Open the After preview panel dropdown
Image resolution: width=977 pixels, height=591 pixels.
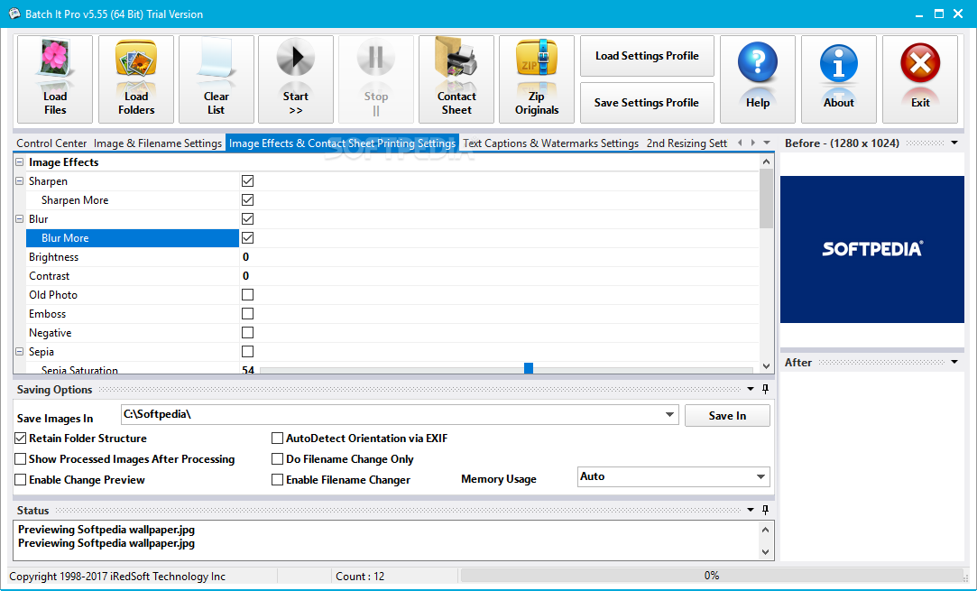tap(954, 362)
